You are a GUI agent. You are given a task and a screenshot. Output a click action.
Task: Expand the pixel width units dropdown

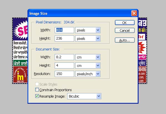coord(88,30)
